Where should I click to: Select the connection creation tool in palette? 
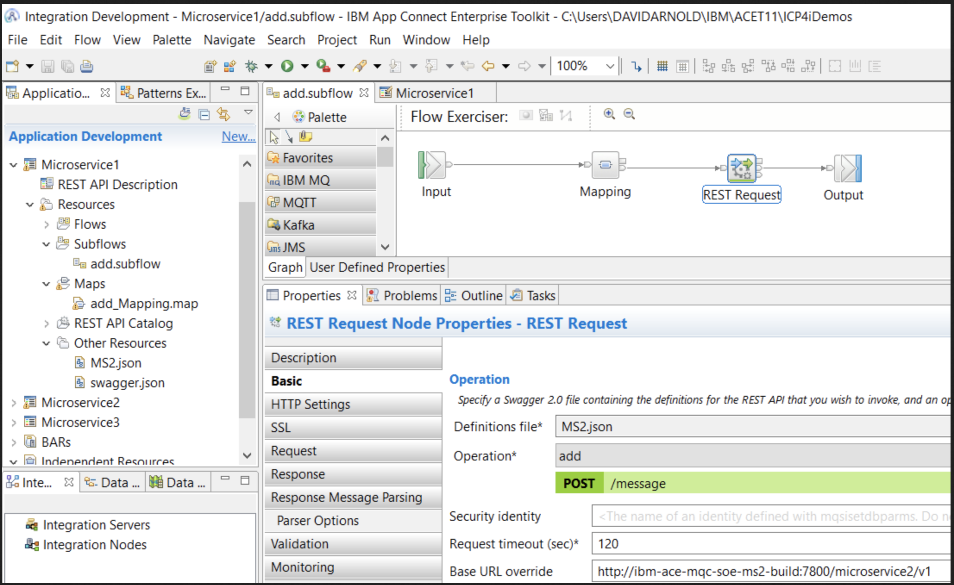click(289, 137)
